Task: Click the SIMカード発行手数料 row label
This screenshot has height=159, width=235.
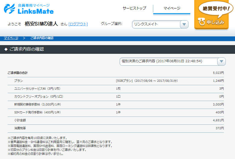Action: point(37,112)
